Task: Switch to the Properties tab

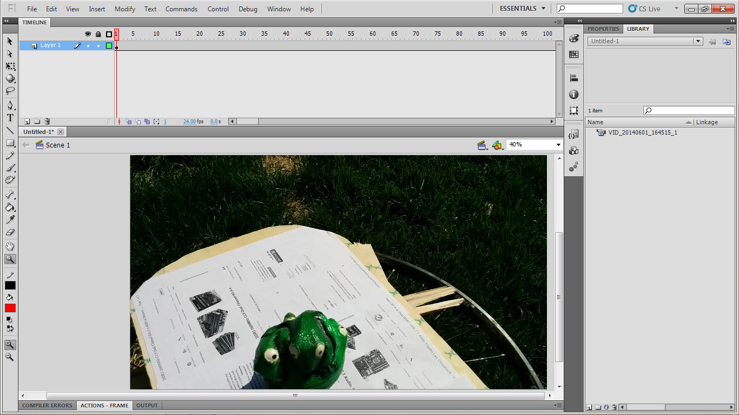Action: [x=603, y=29]
